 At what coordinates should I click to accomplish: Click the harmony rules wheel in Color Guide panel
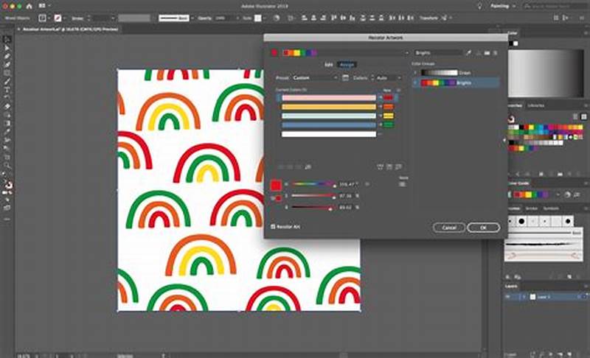(x=567, y=194)
